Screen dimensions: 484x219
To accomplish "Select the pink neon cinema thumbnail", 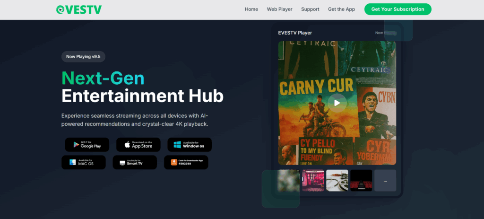I will coord(313,181).
